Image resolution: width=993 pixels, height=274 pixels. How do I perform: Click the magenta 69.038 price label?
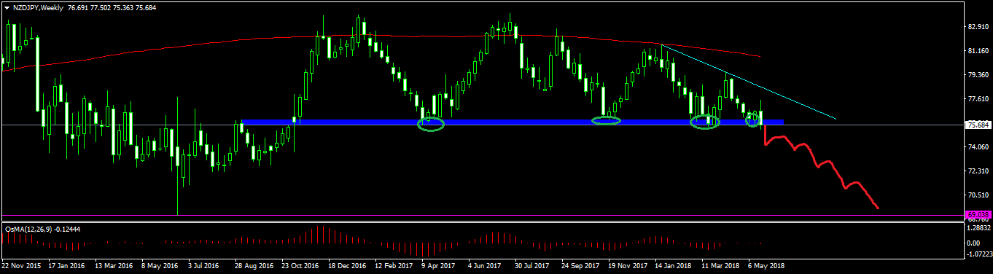pyautogui.click(x=978, y=215)
